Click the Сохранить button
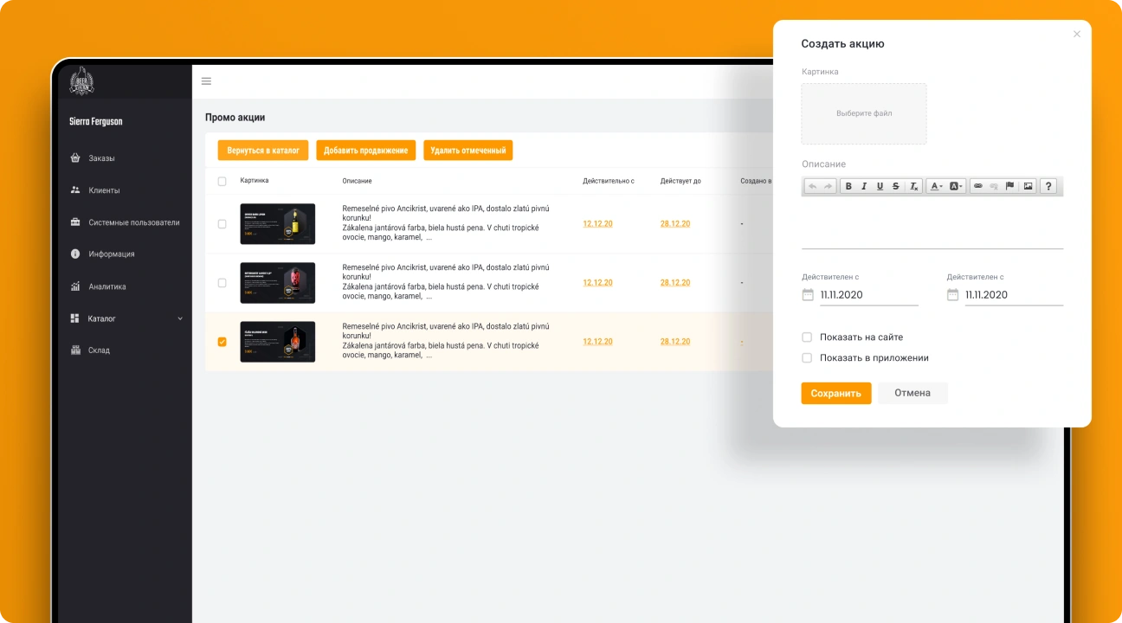 836,393
